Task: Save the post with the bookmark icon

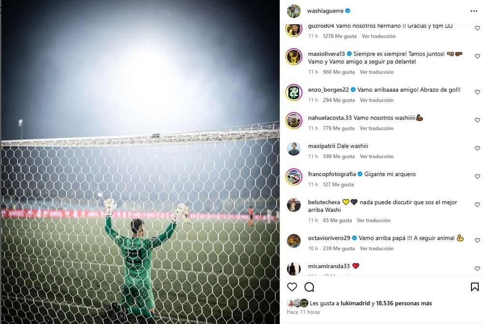Action: [475, 287]
